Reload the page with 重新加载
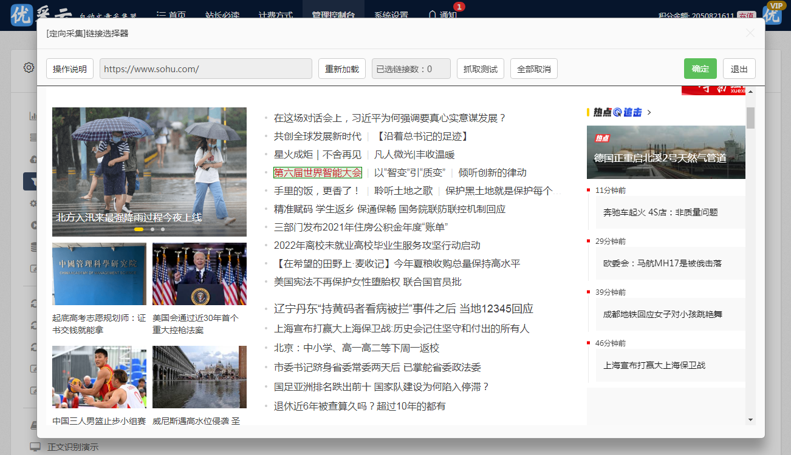This screenshot has width=791, height=455. pyautogui.click(x=341, y=69)
